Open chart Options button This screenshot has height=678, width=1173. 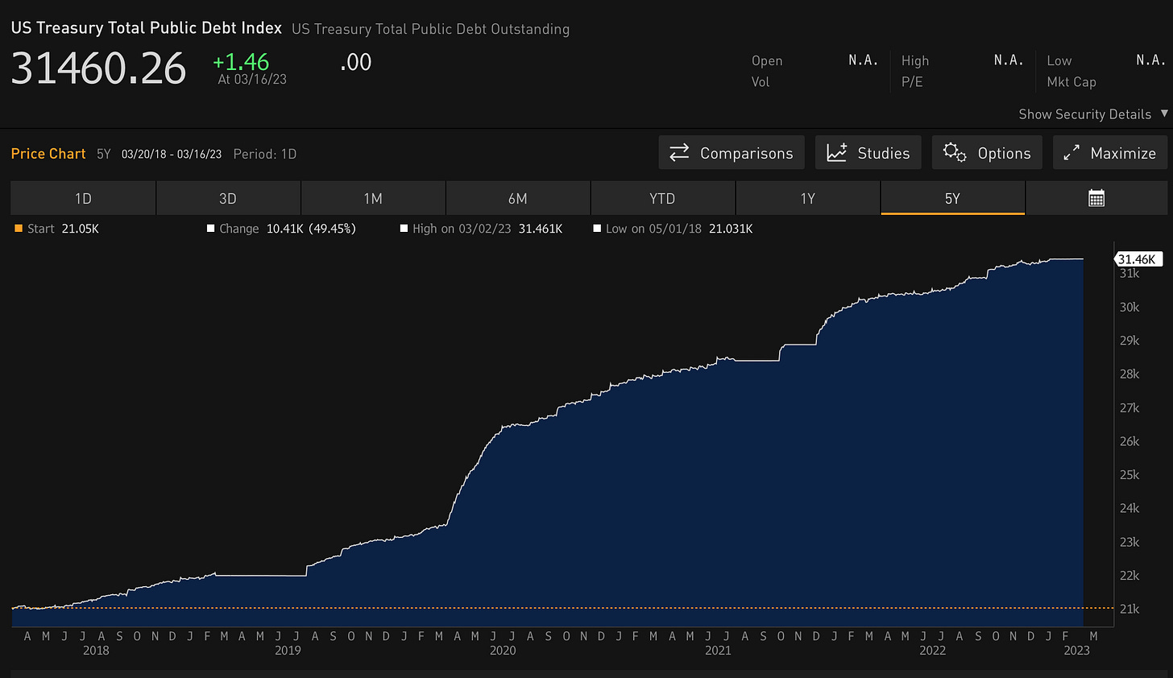tap(987, 152)
